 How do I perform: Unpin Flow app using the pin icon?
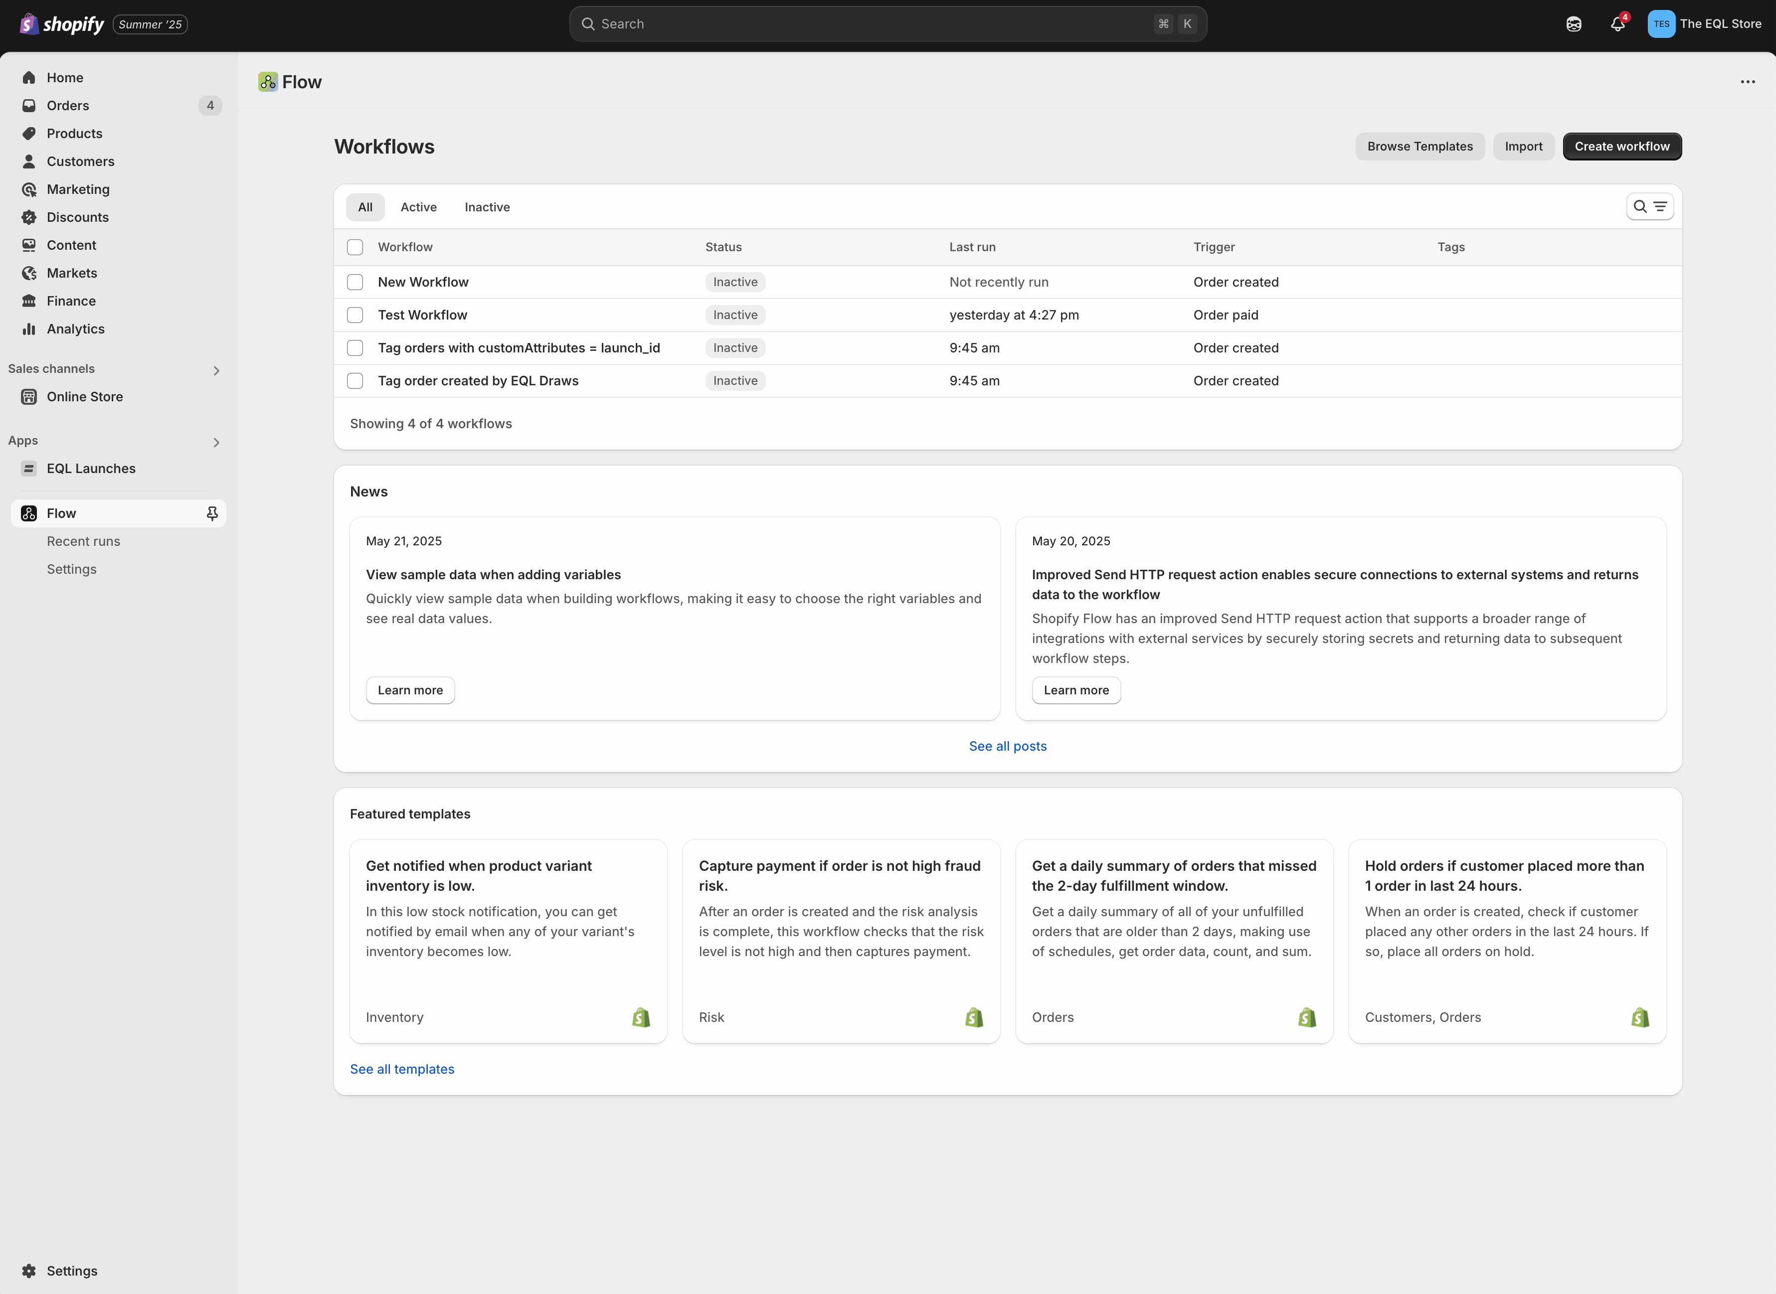(x=212, y=513)
